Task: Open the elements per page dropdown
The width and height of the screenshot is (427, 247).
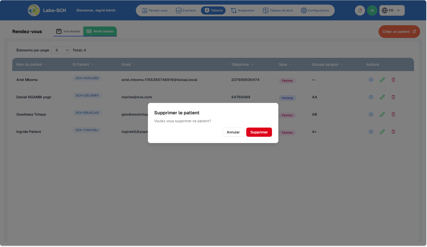Action: coord(60,50)
